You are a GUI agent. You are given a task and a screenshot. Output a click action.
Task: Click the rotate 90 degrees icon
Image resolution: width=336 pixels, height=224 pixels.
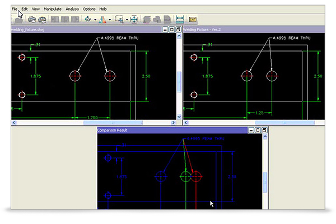click(x=88, y=19)
